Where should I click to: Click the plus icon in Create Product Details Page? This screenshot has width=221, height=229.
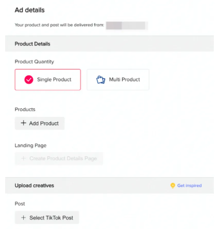(23, 158)
